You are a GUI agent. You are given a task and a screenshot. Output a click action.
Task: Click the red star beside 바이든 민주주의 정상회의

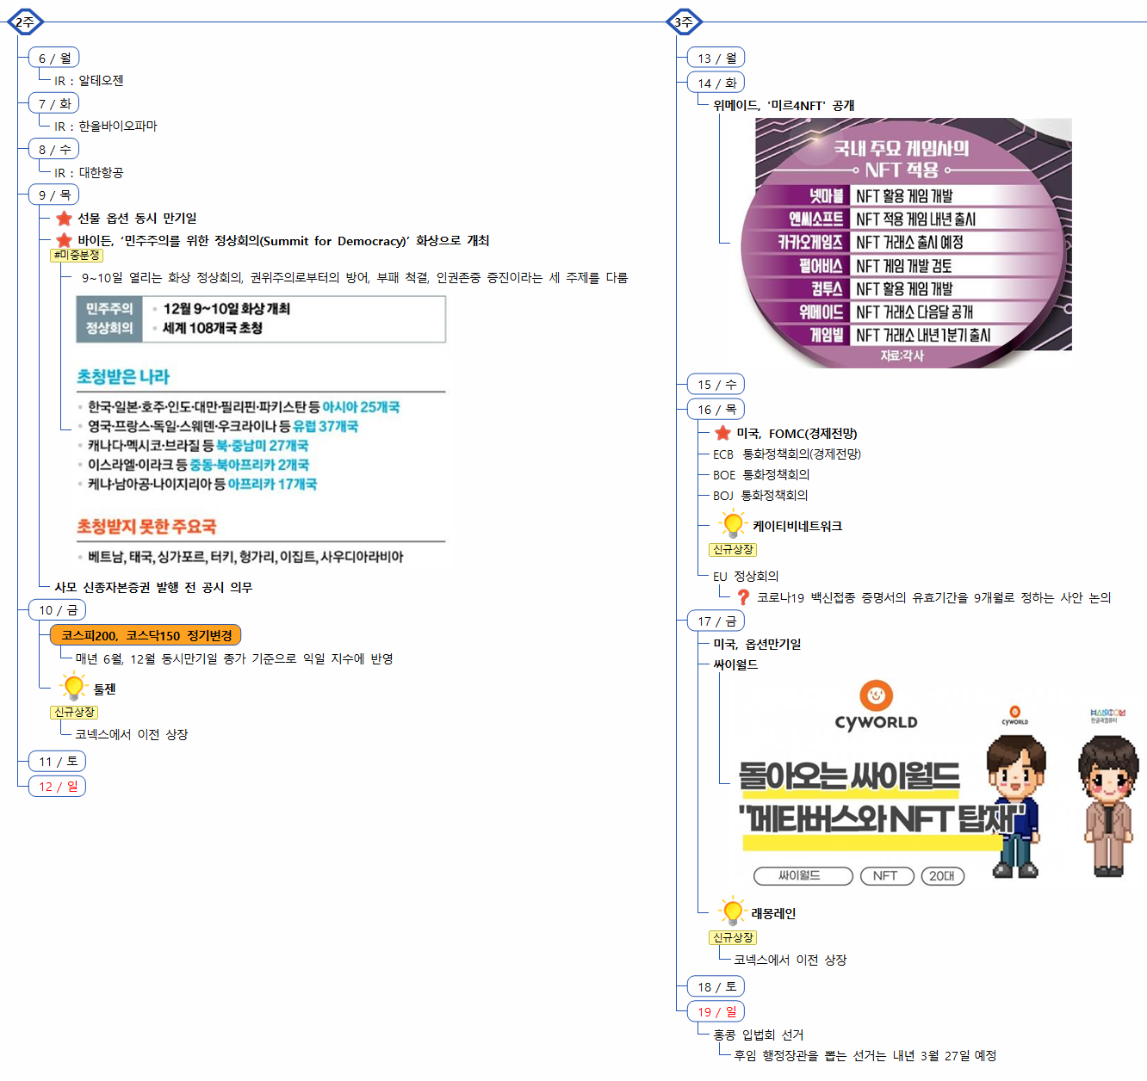64,240
